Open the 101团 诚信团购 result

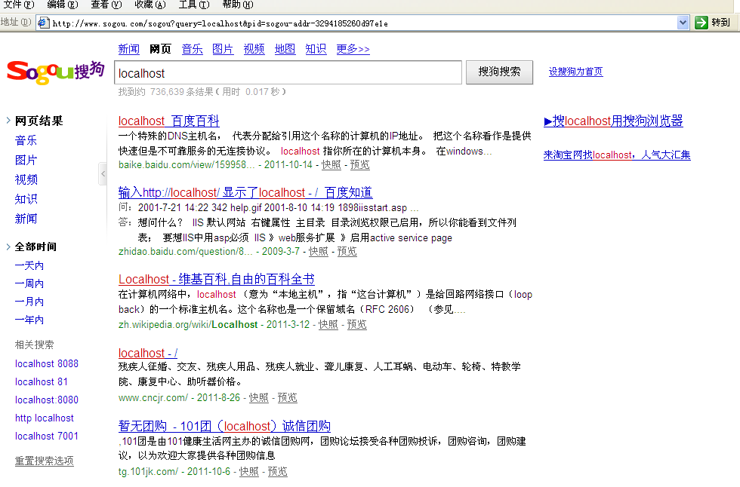pos(224,426)
